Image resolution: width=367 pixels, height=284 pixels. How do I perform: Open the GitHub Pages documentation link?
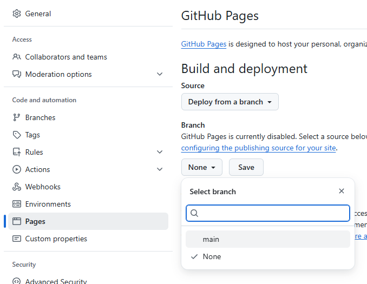click(204, 44)
